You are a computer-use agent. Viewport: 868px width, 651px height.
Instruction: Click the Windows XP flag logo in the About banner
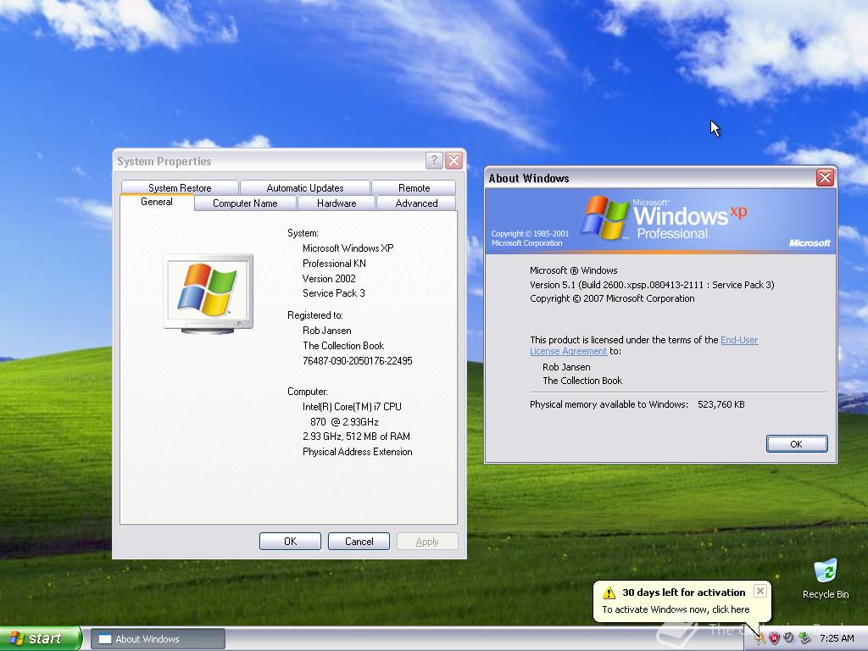(604, 218)
